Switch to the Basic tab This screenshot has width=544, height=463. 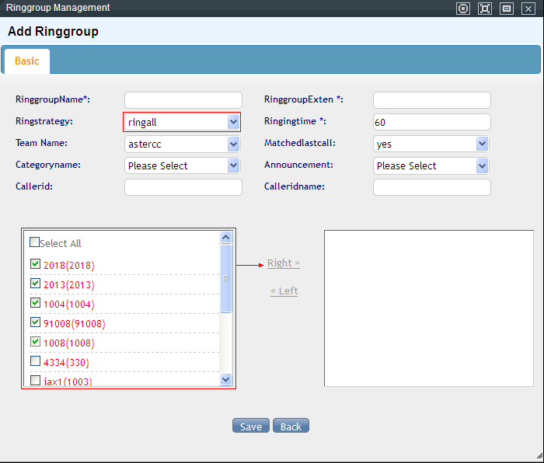(x=26, y=61)
